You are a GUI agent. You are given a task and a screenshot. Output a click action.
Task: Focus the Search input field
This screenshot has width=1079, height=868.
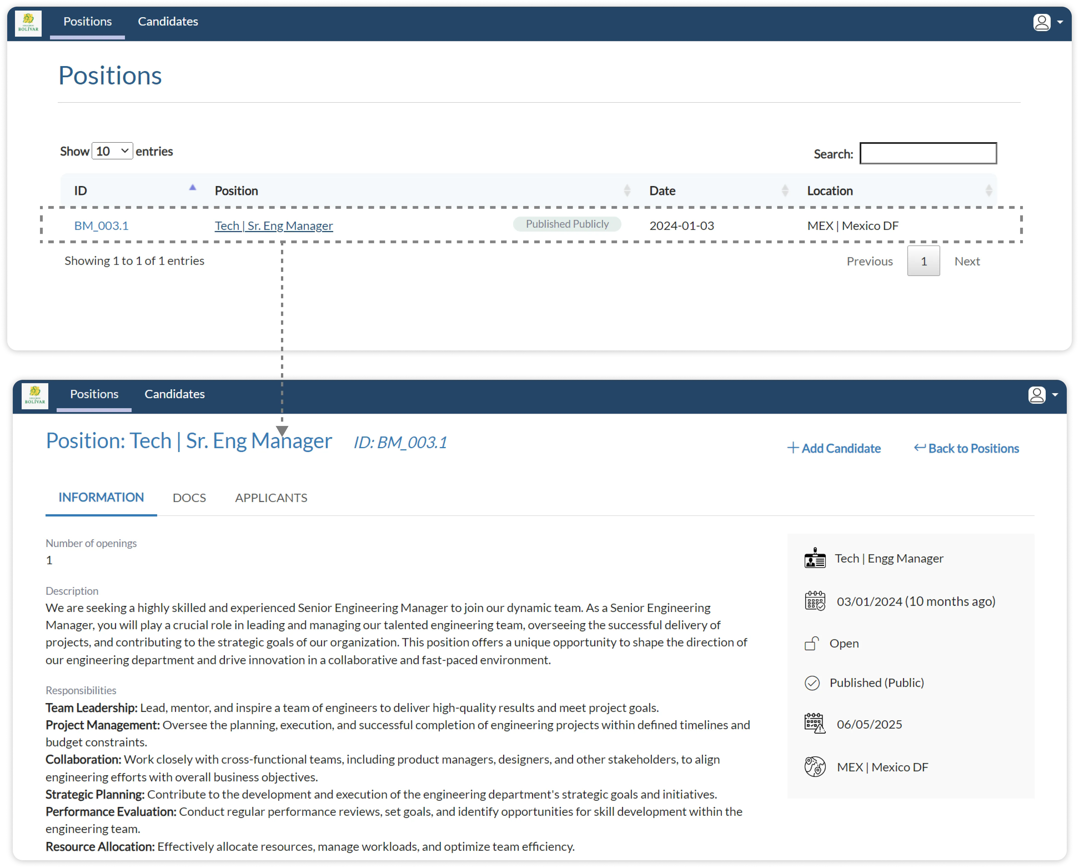point(928,153)
